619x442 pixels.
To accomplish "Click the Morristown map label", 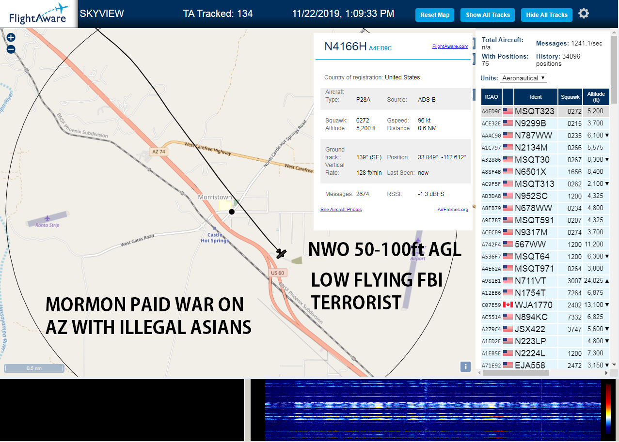I will tap(215, 198).
